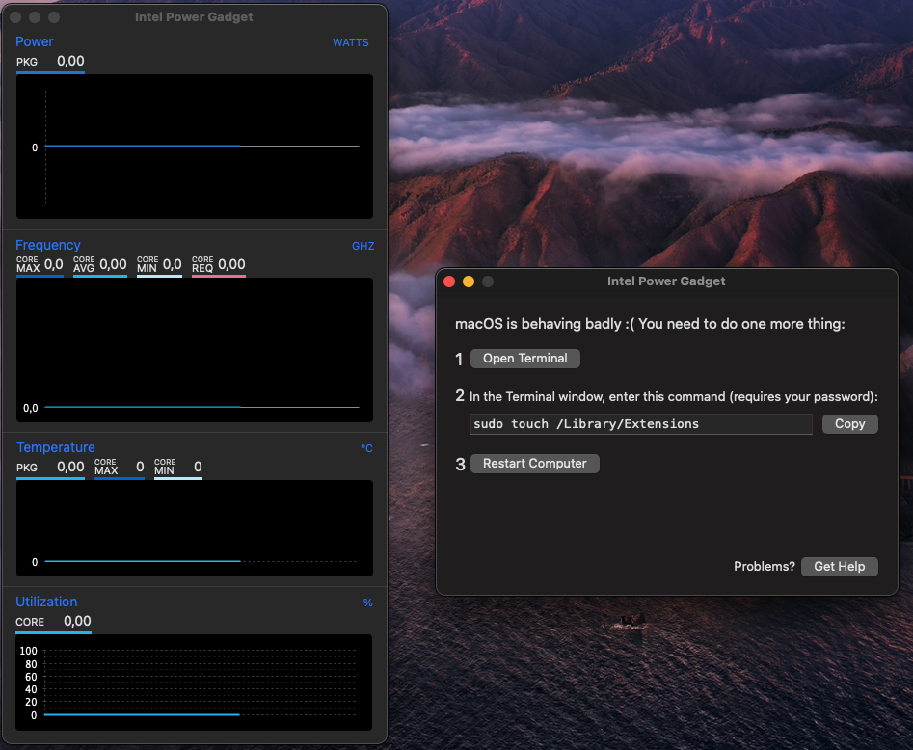Click inside the Temperature graph area
The image size is (913, 750).
click(x=195, y=527)
